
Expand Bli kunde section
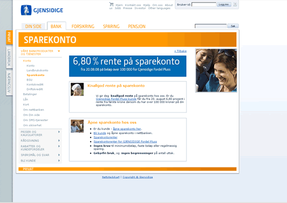point(40,161)
